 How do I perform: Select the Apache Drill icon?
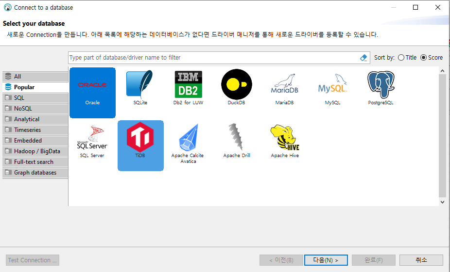(237, 141)
